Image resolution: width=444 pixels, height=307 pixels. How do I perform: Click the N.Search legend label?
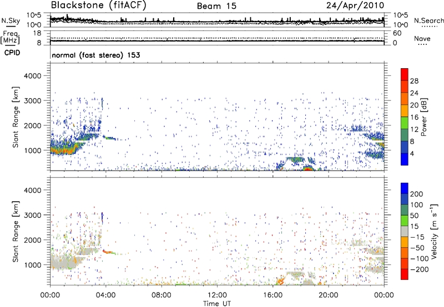click(x=428, y=21)
